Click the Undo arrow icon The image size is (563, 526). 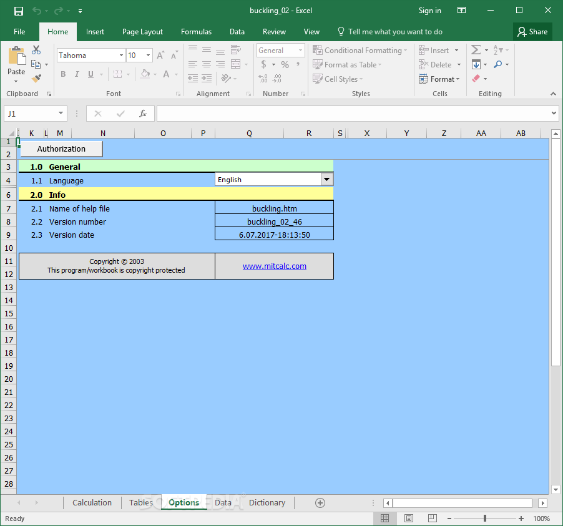(37, 11)
